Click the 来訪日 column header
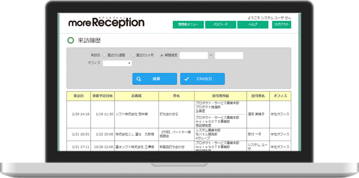This screenshot has width=359, height=178. pyautogui.click(x=79, y=96)
